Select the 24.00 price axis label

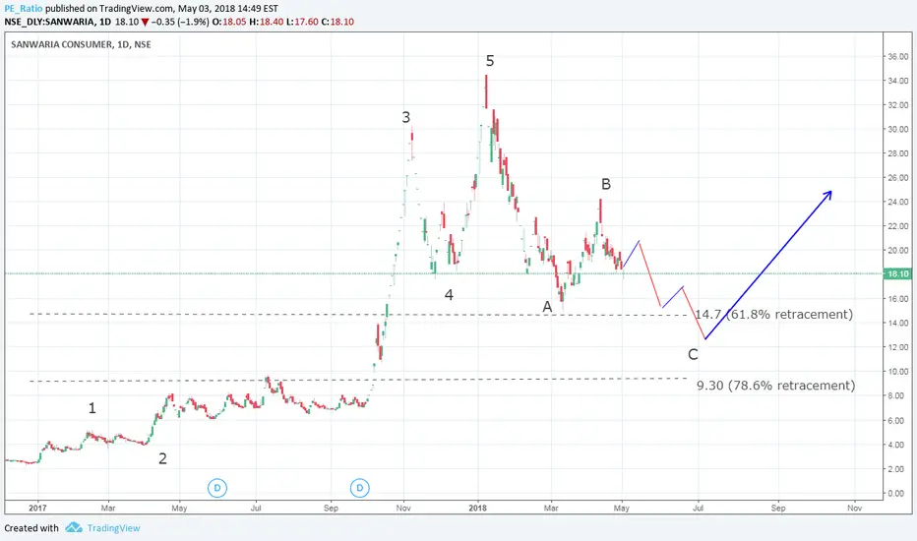coord(897,202)
